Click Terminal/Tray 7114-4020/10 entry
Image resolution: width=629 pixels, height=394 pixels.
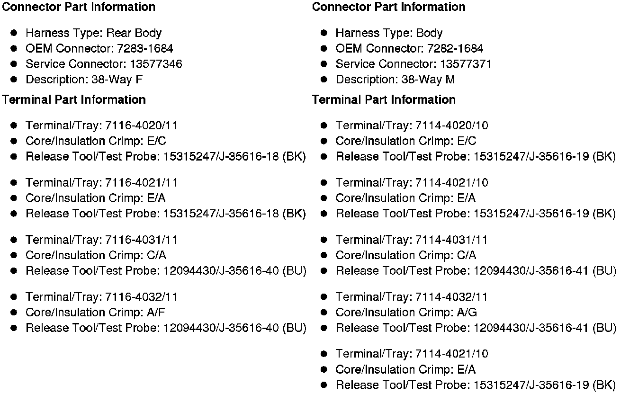[412, 125]
